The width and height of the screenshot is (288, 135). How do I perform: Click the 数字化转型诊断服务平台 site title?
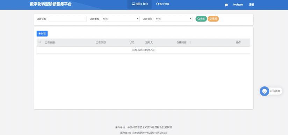pyautogui.click(x=51, y=4)
